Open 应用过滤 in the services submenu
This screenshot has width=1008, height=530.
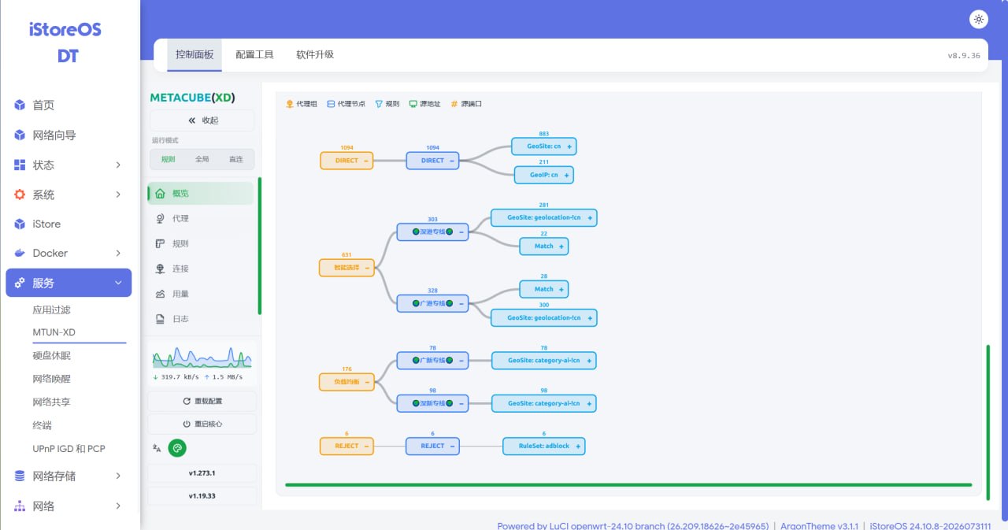(51, 309)
